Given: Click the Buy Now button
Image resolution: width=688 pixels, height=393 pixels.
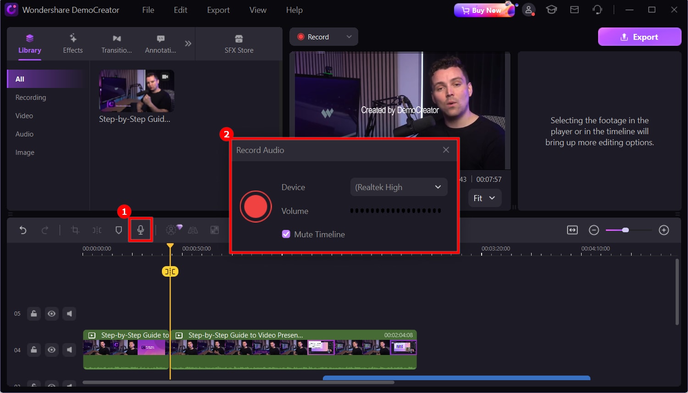Looking at the screenshot, I should pos(484,10).
